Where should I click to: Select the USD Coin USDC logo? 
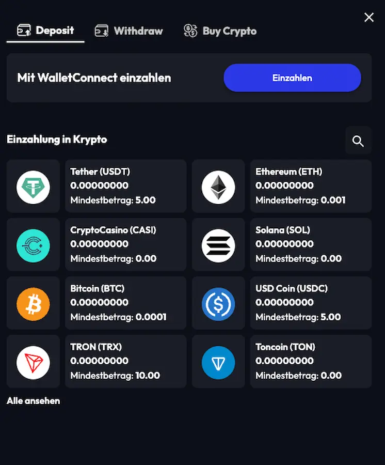coord(218,303)
